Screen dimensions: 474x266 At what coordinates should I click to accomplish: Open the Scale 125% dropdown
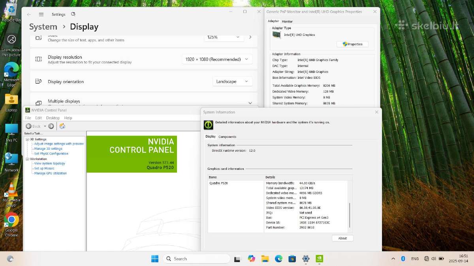224,37
